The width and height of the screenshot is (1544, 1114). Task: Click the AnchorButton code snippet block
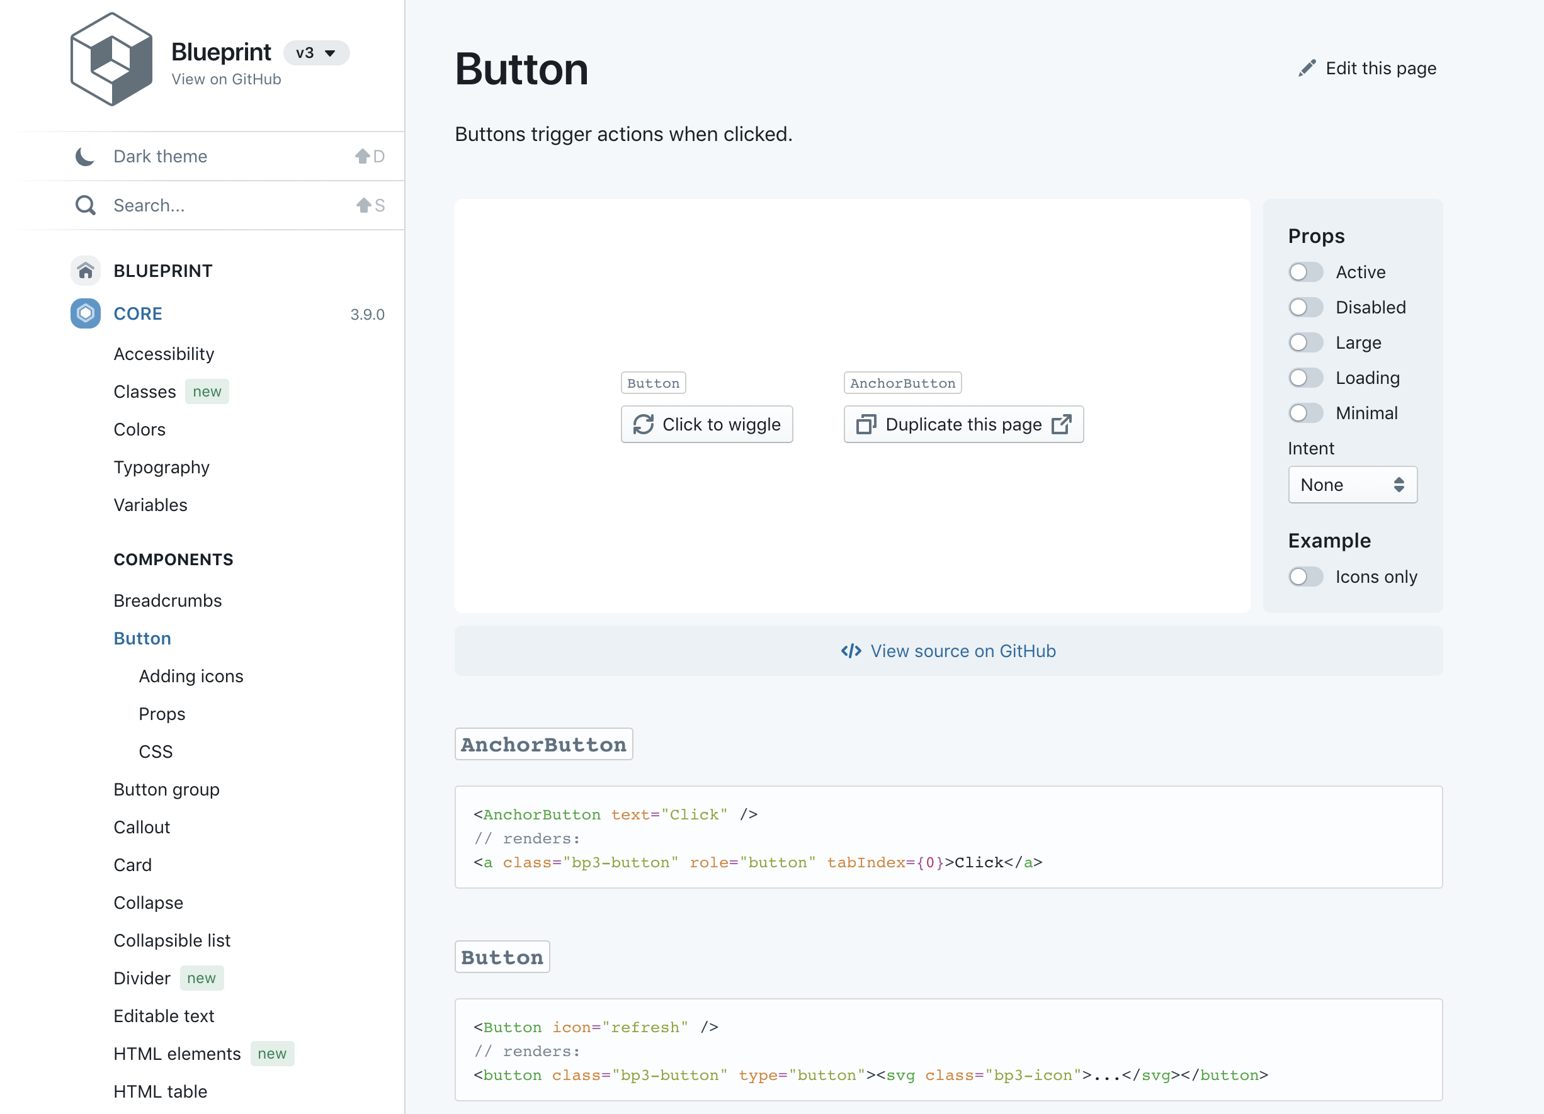[x=948, y=838]
